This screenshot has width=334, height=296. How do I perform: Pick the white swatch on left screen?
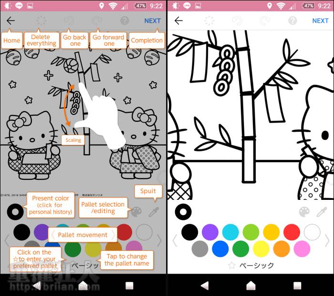[144, 232]
